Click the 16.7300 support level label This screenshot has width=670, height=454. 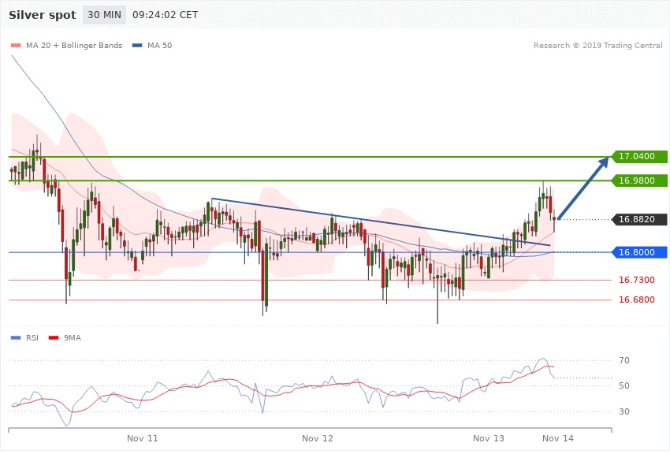coord(635,281)
